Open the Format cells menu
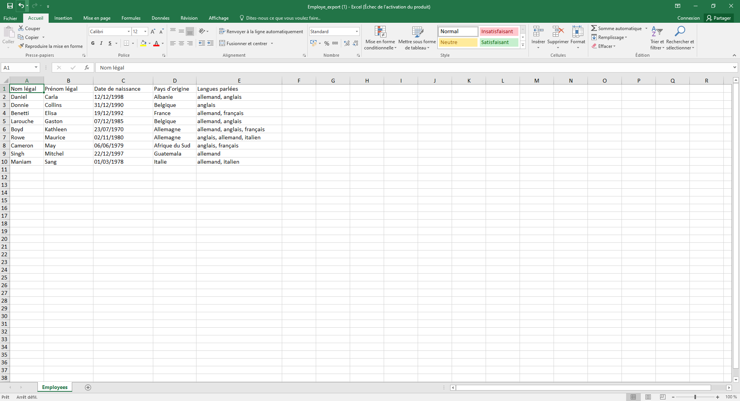 (578, 37)
